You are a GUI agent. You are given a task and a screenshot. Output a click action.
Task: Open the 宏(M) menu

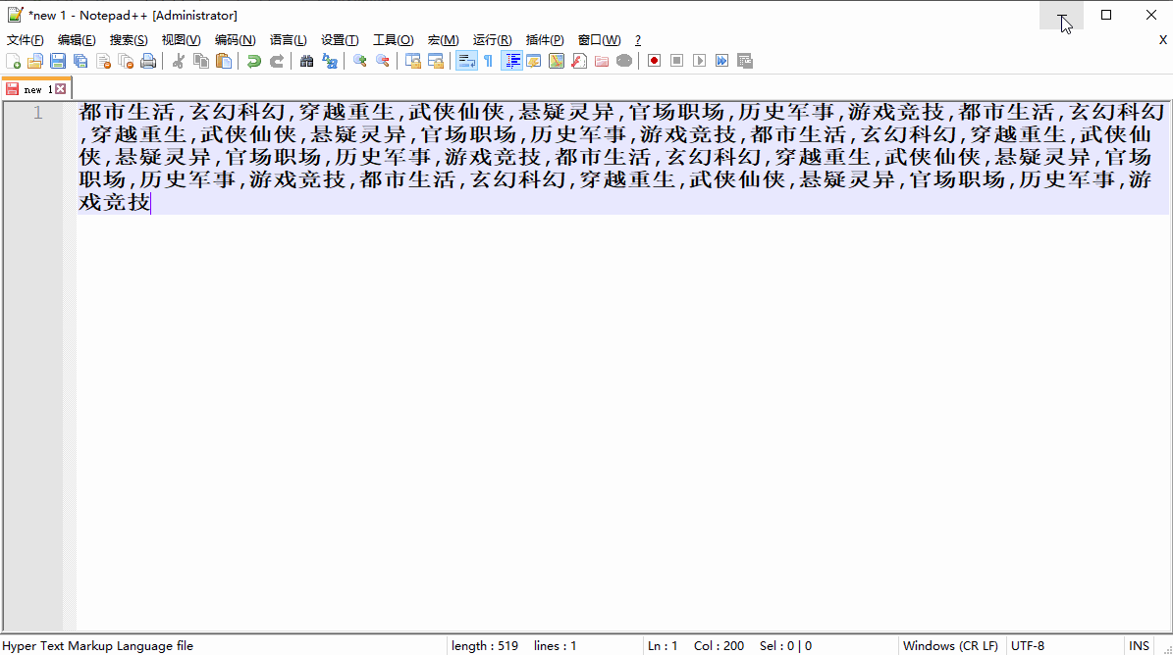[443, 39]
